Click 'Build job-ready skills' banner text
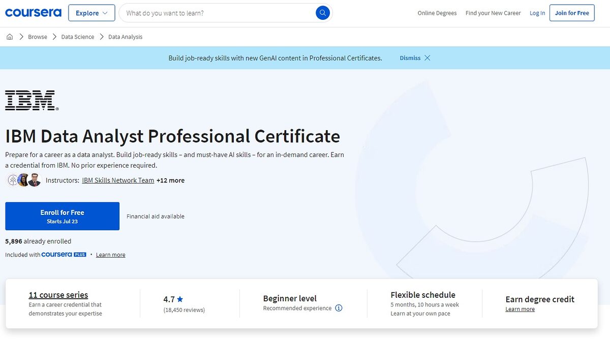 click(x=275, y=58)
